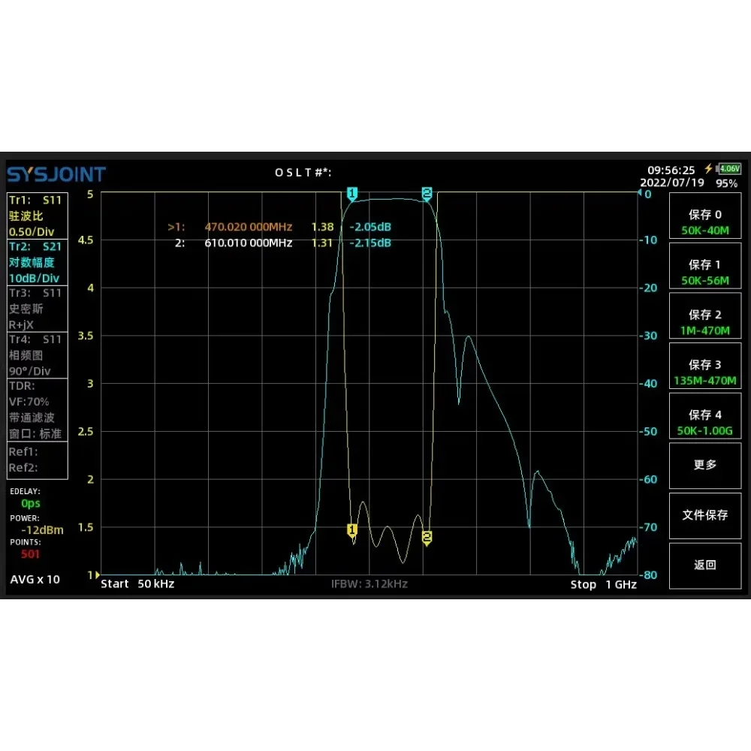Tap the cyan reference arrow at 0 dB
Viewport: 751px width, 751px height.
tap(640, 192)
